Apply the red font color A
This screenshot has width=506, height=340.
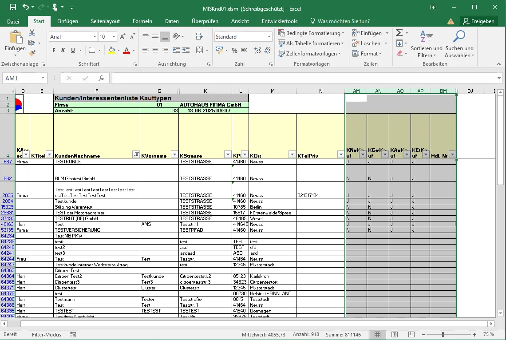tap(126, 50)
